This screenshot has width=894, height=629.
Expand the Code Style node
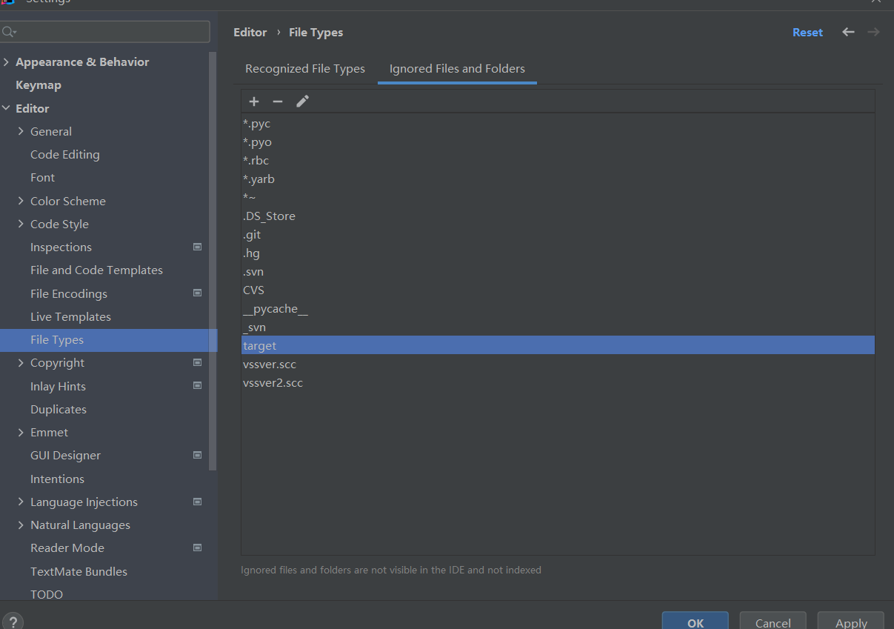(x=21, y=224)
